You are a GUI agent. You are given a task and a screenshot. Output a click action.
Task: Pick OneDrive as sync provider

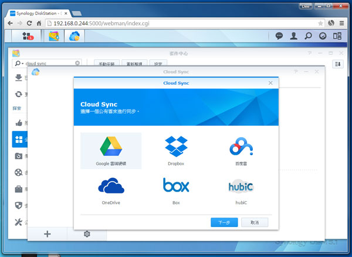click(x=110, y=189)
